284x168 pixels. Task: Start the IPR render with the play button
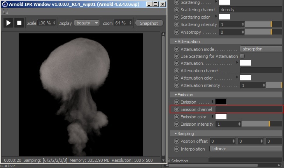(x=8, y=23)
